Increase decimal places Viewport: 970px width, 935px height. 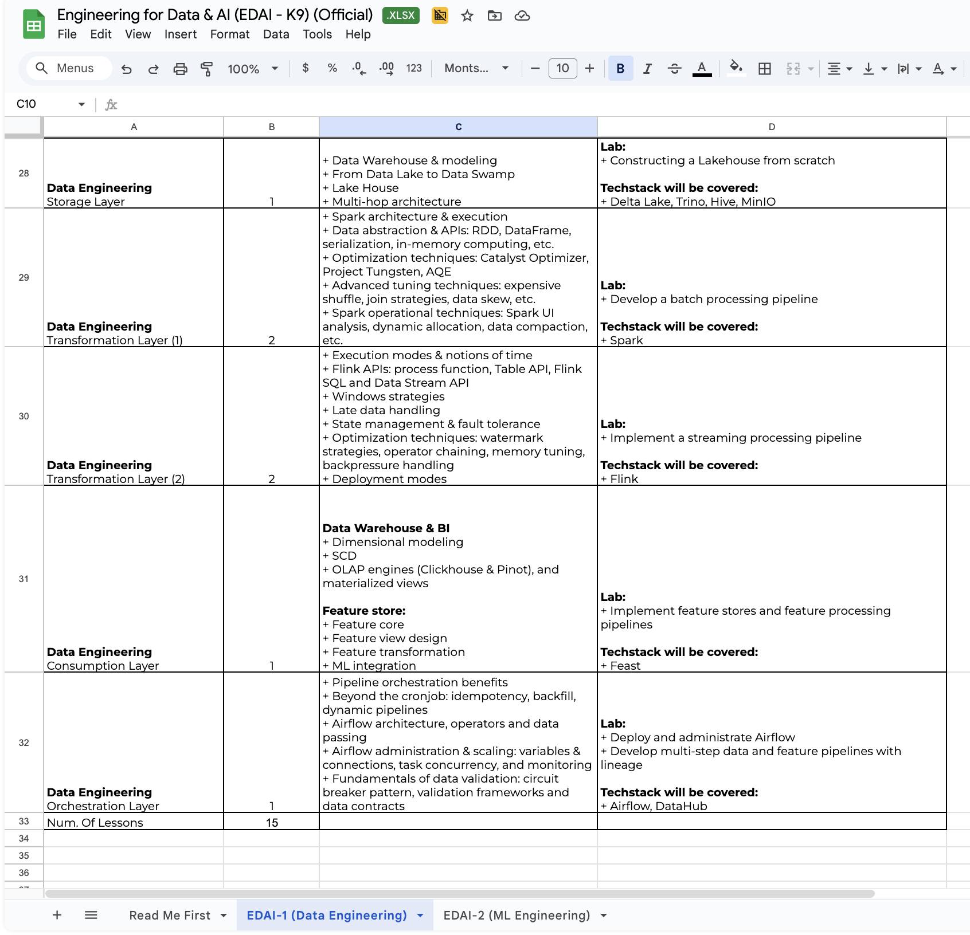point(386,69)
